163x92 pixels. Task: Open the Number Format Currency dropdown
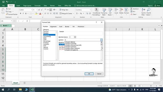pyautogui.click(x=90, y=10)
